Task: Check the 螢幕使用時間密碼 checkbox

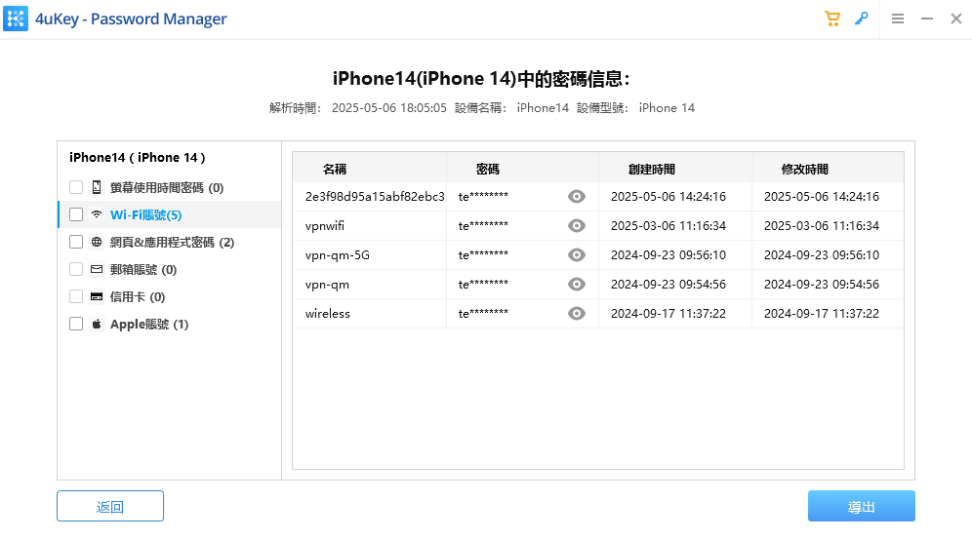Action: tap(75, 187)
